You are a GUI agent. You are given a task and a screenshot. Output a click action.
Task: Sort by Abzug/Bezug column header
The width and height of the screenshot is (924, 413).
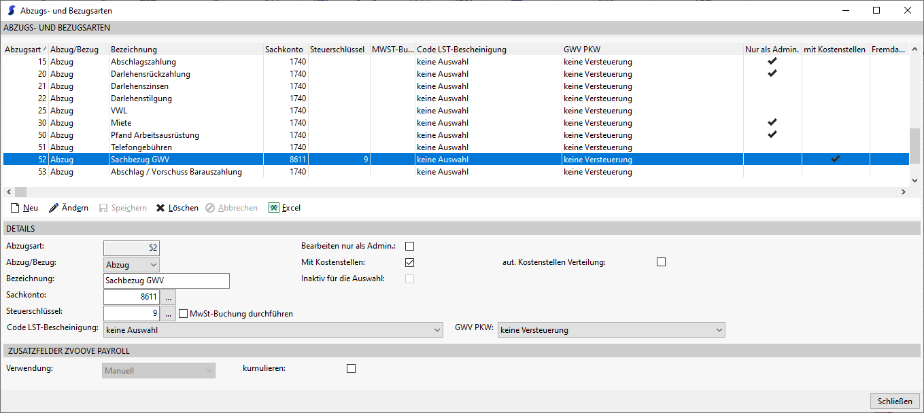[x=79, y=50]
